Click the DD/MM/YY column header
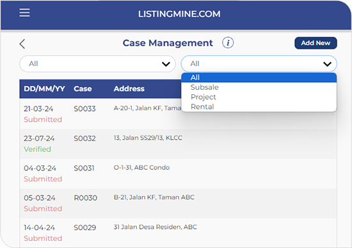Viewport: 352px width, 248px height. point(44,88)
